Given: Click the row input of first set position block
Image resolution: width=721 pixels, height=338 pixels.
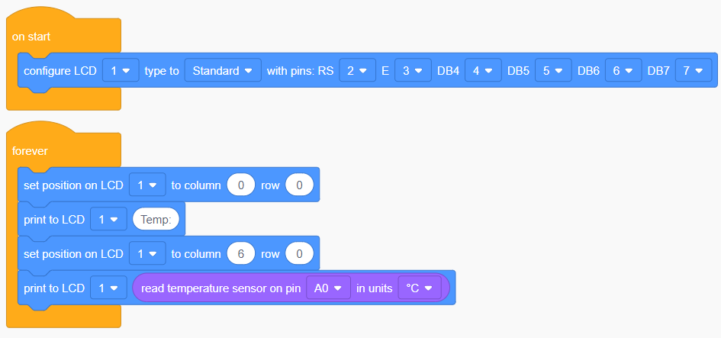Looking at the screenshot, I should coord(299,185).
